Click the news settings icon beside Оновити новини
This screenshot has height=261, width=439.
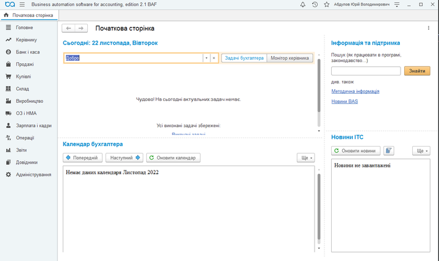[x=390, y=150]
